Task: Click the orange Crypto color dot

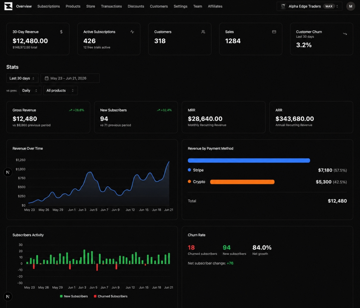Action: click(x=189, y=182)
